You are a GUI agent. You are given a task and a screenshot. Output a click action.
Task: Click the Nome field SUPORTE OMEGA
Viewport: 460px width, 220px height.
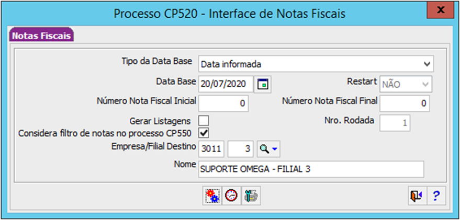(311, 169)
